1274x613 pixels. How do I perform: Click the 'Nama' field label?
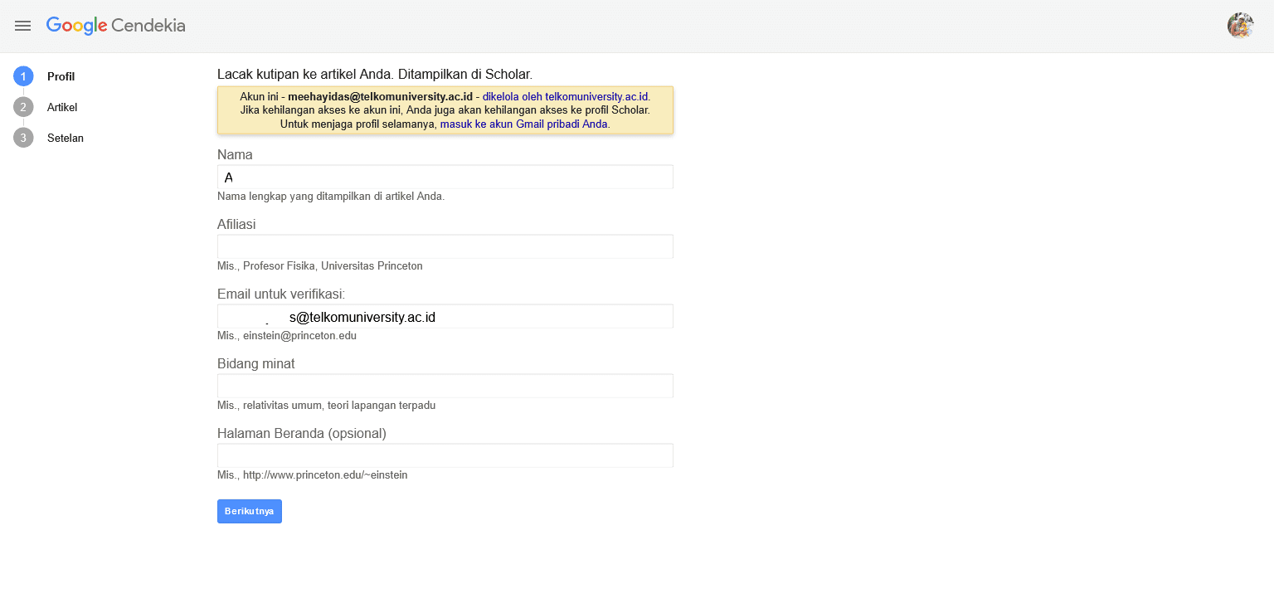235,154
